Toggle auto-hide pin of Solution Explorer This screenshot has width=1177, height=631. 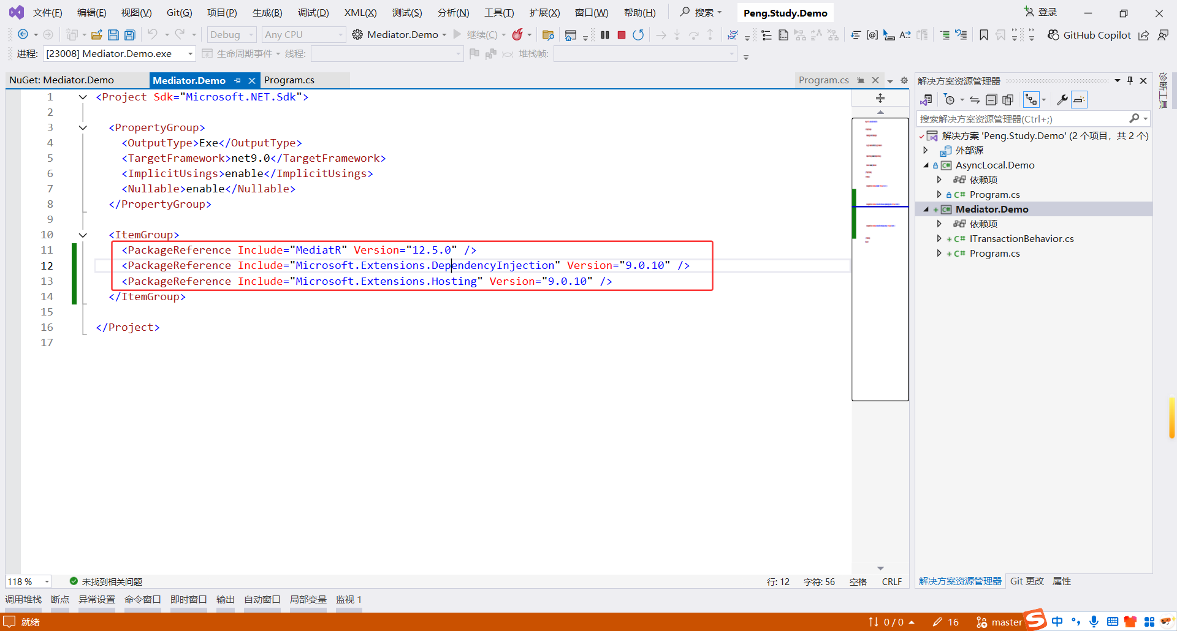click(1130, 81)
